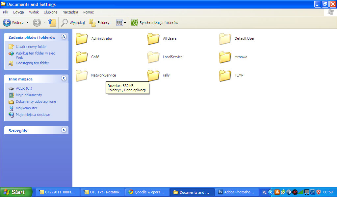Click the forward navigation arrow
The height and width of the screenshot is (197, 337).
(37, 23)
